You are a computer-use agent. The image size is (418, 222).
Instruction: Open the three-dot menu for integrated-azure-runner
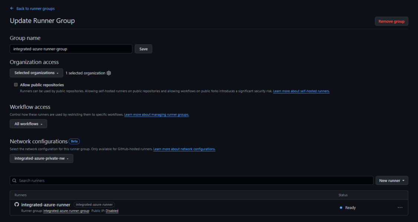coord(400,208)
